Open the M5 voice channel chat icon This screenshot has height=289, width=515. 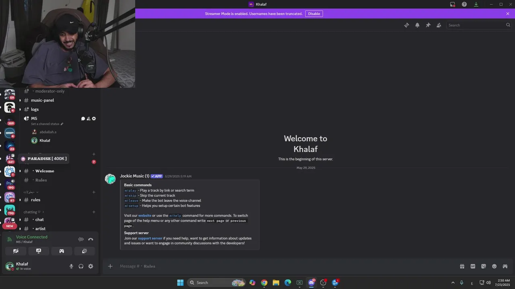(83, 118)
